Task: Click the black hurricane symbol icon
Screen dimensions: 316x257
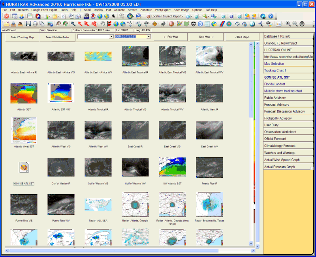Action: coord(113,17)
